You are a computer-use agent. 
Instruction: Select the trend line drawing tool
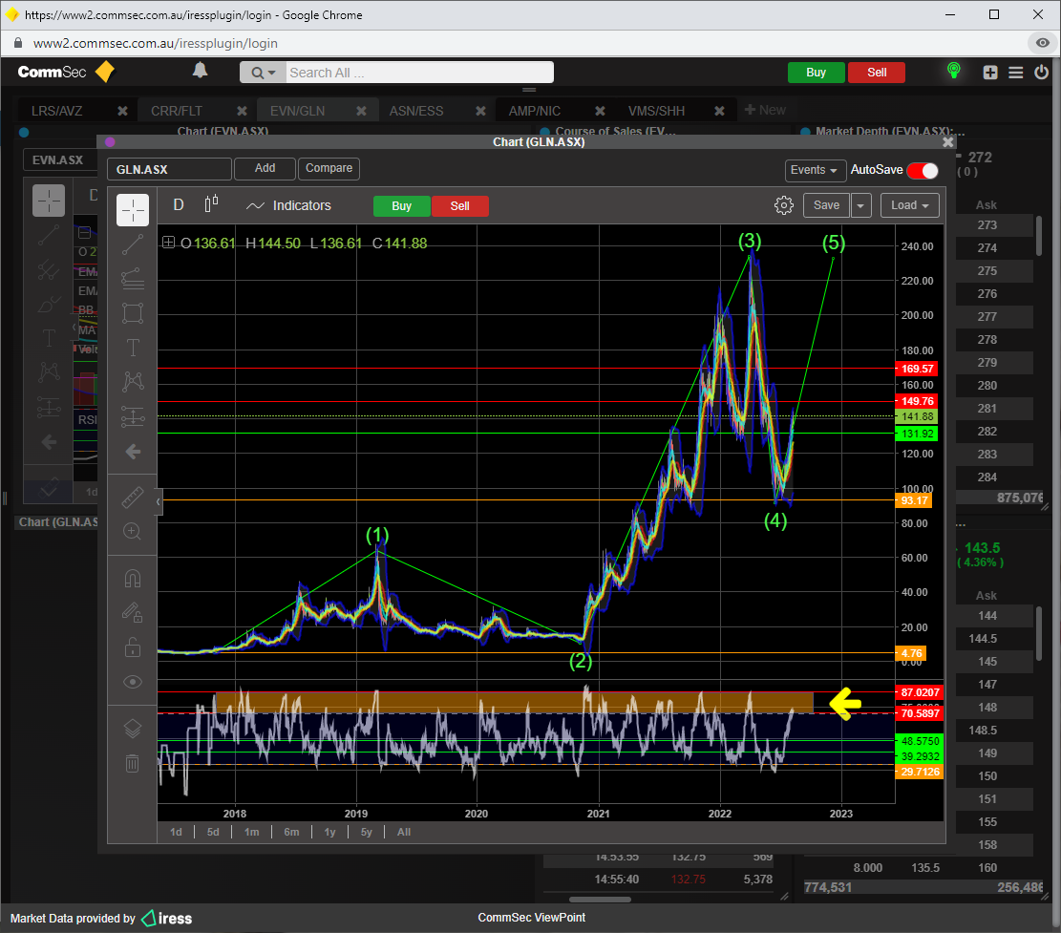click(133, 244)
